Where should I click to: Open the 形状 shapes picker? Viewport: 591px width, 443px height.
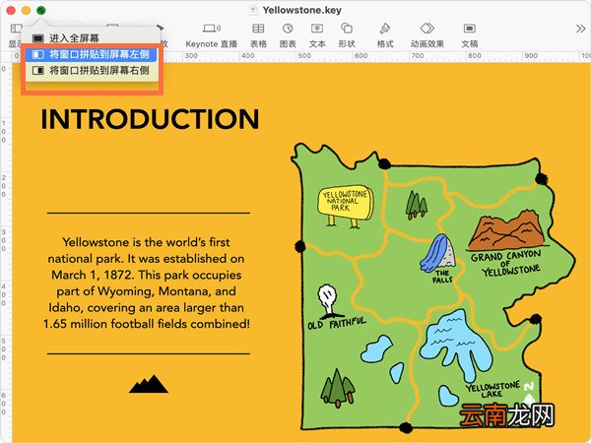tap(347, 35)
